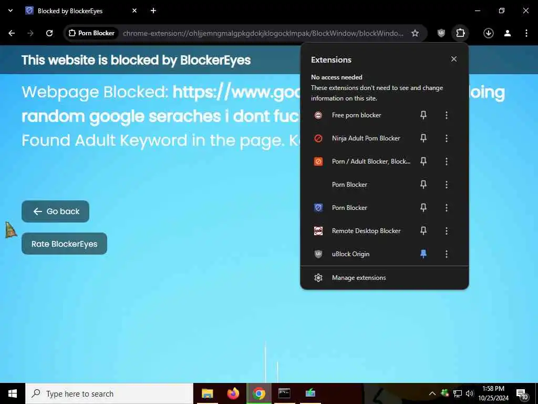Open the Chrome profile icon

508,33
